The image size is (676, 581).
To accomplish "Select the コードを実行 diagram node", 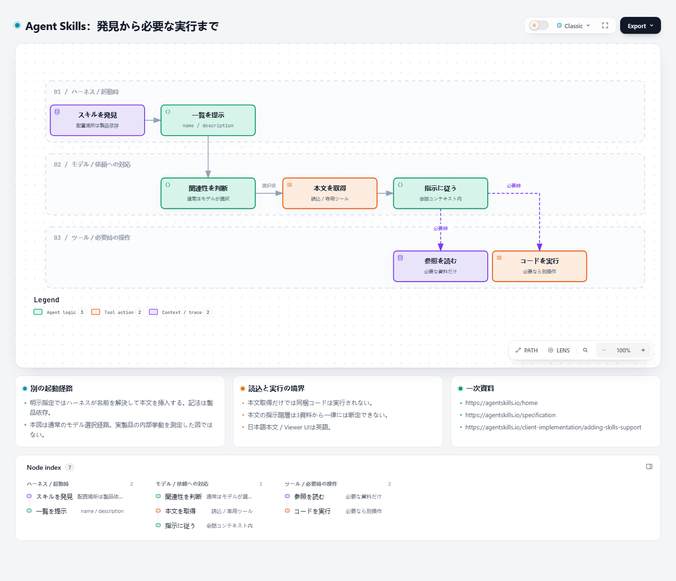I will point(539,266).
